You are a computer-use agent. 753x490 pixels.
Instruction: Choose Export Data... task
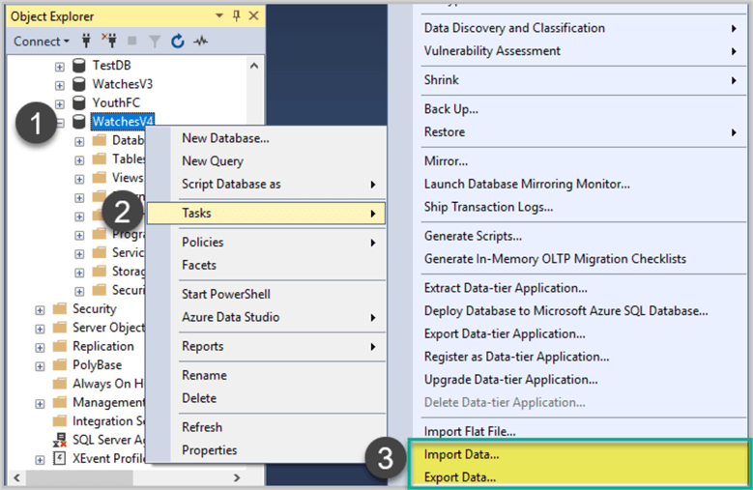pos(579,477)
